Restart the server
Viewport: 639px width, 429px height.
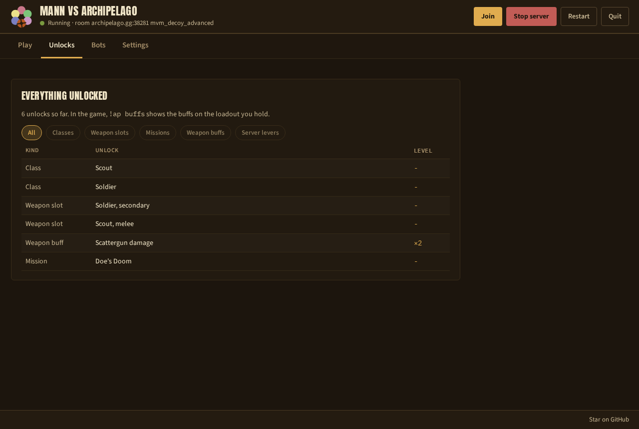579,16
